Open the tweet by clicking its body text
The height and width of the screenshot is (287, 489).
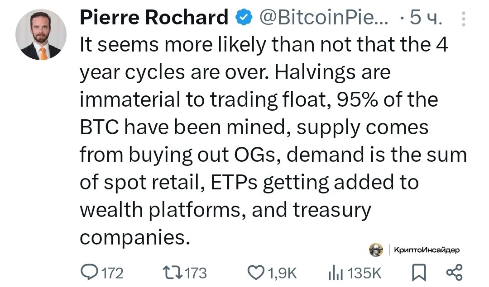click(273, 141)
